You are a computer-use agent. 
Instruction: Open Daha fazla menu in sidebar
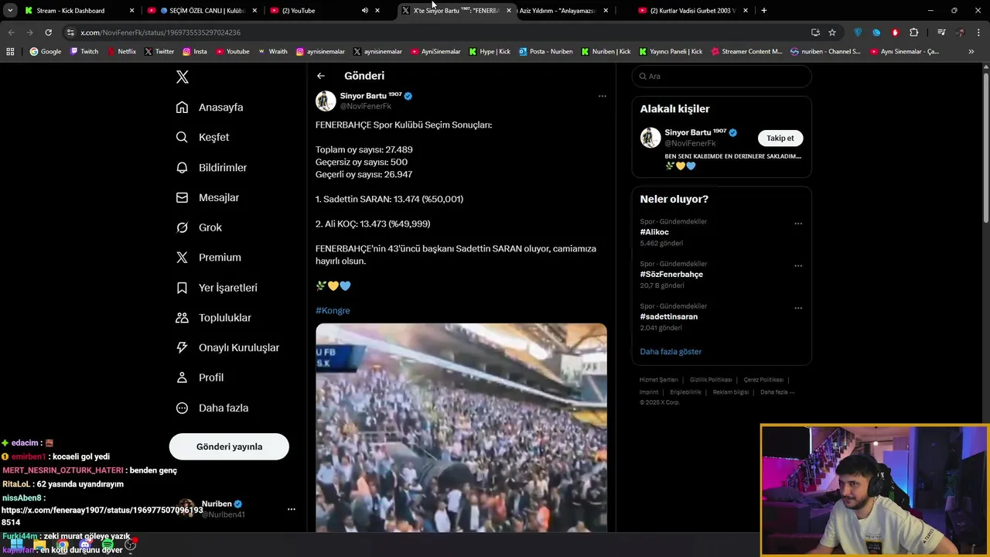coord(212,408)
